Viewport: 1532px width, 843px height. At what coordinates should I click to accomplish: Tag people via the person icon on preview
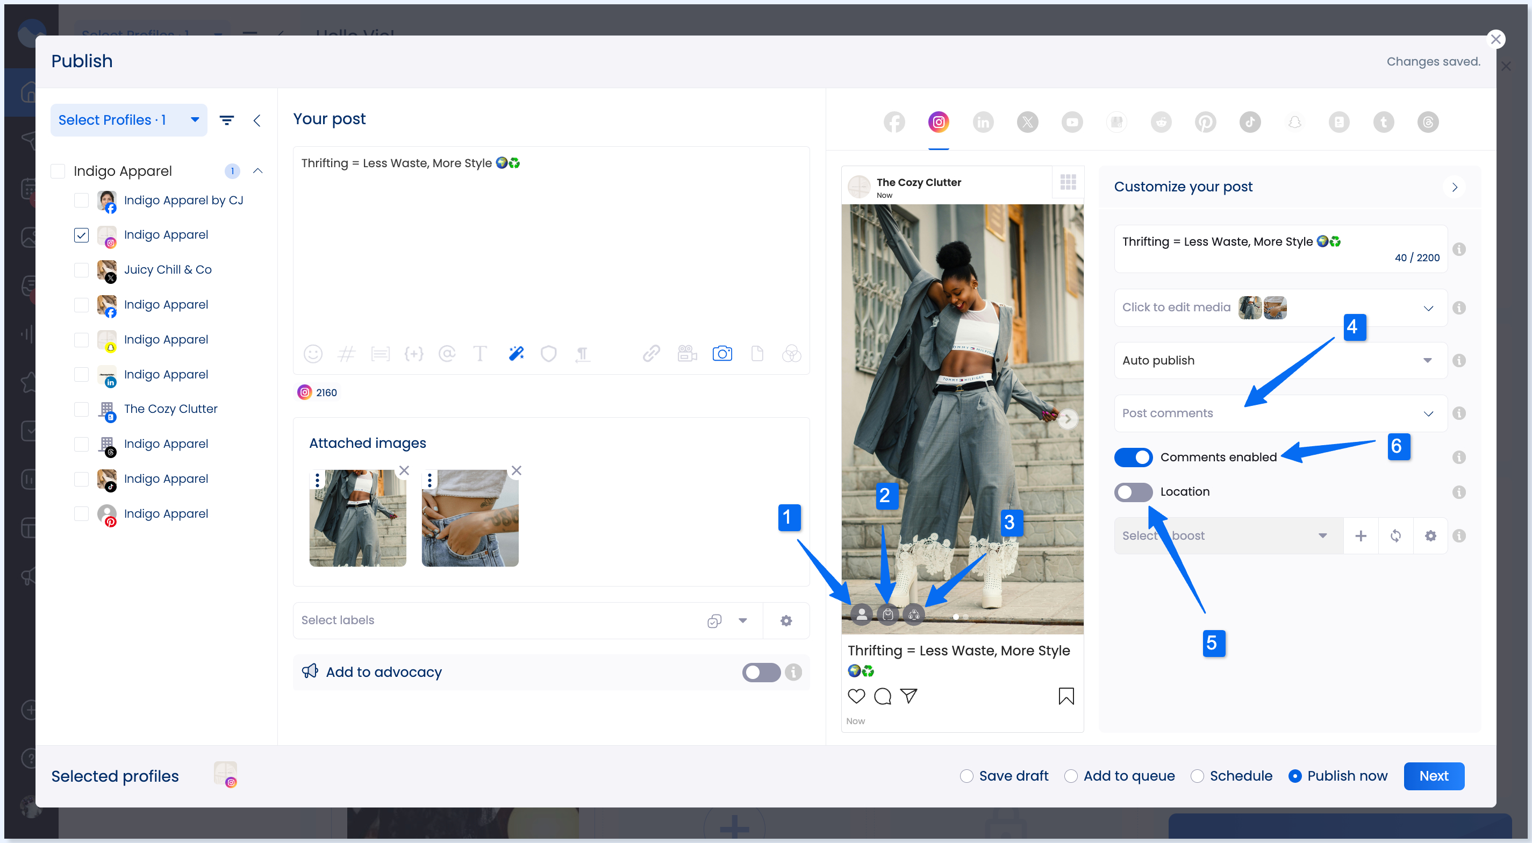[x=862, y=614]
